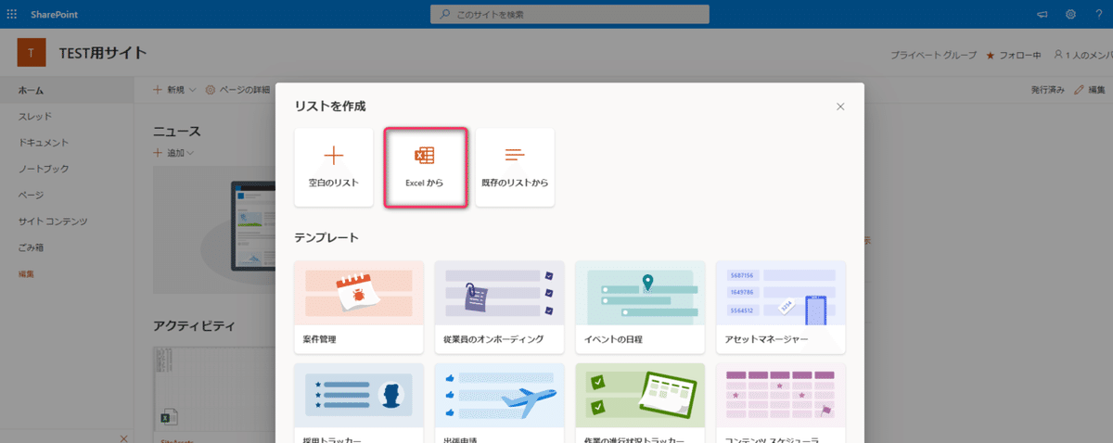Open the 新規 dropdown menu
This screenshot has width=1113, height=443.
174,90
